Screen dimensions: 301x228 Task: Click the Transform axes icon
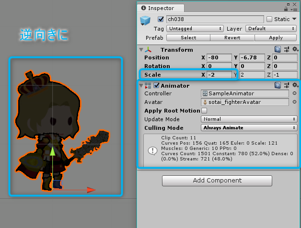(x=148, y=50)
